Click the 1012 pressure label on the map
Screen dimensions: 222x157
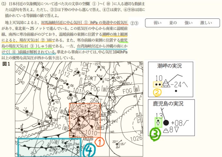pyautogui.click(x=64, y=74)
